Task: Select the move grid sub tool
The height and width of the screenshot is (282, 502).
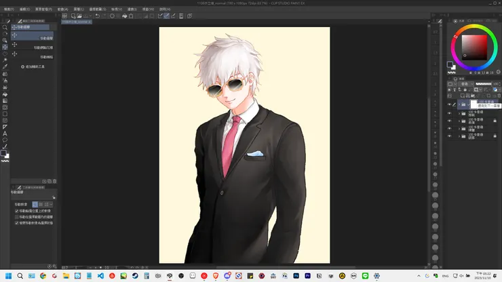Action: click(33, 55)
